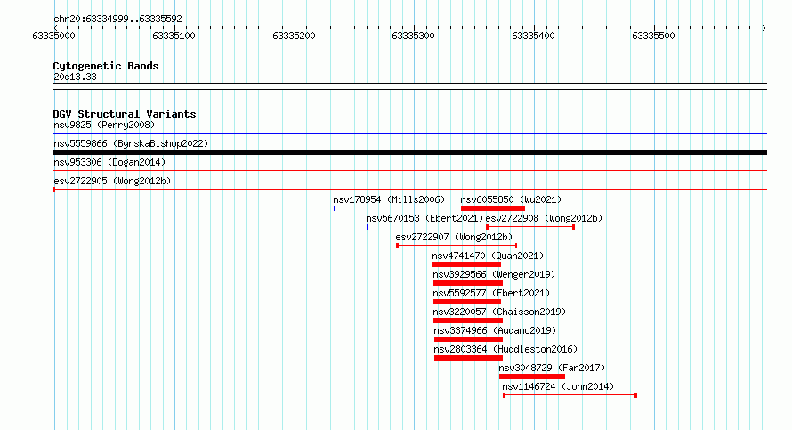792x430 pixels.
Task: Open nsv5559866 (ByrskaBishop2022) variant label
Action: (131, 143)
